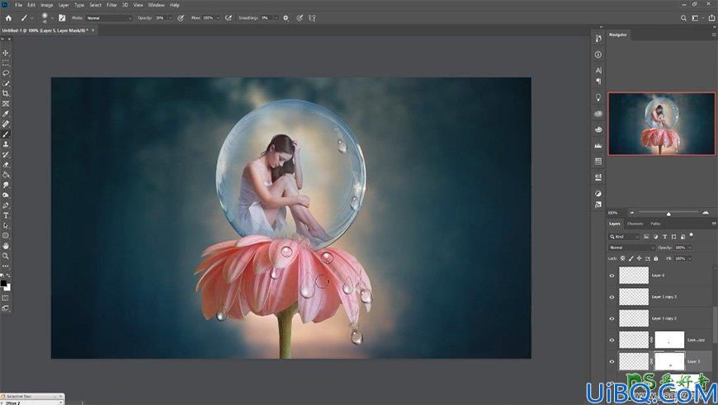718x405 pixels.
Task: Toggle the brush settings panel icon
Action: pos(62,18)
